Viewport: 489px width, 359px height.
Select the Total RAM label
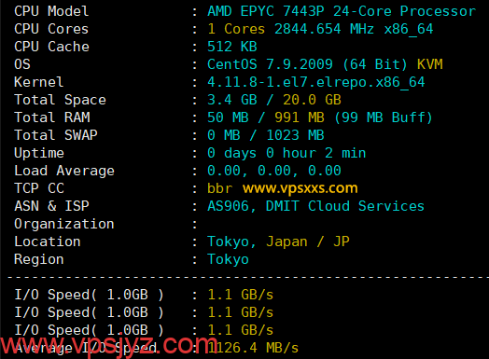[52, 117]
